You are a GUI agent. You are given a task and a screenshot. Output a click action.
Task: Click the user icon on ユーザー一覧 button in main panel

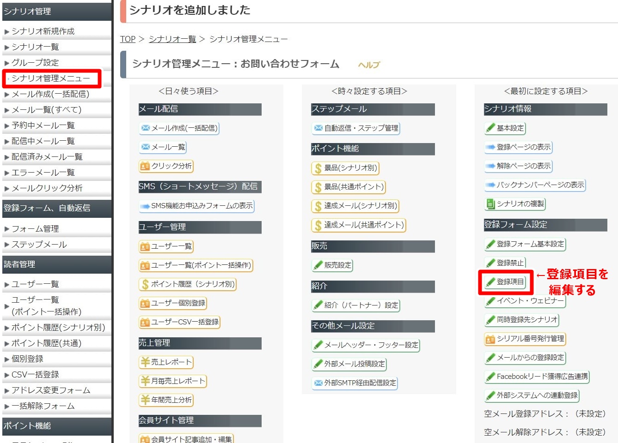point(145,246)
